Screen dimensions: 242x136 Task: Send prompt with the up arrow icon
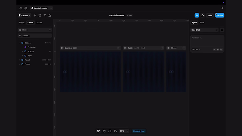tap(221, 50)
